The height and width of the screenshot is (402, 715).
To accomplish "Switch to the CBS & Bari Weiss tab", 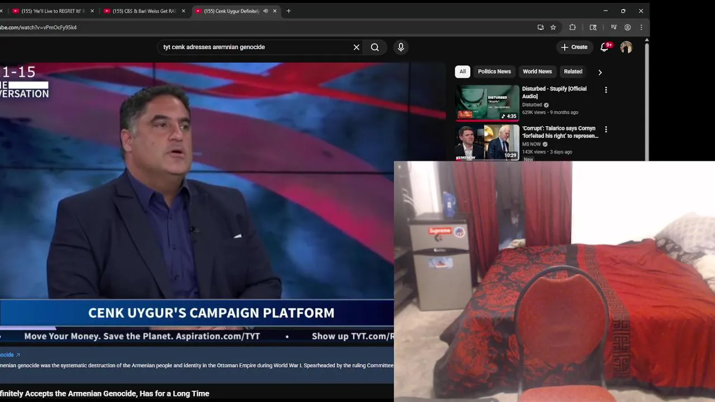I will click(143, 11).
